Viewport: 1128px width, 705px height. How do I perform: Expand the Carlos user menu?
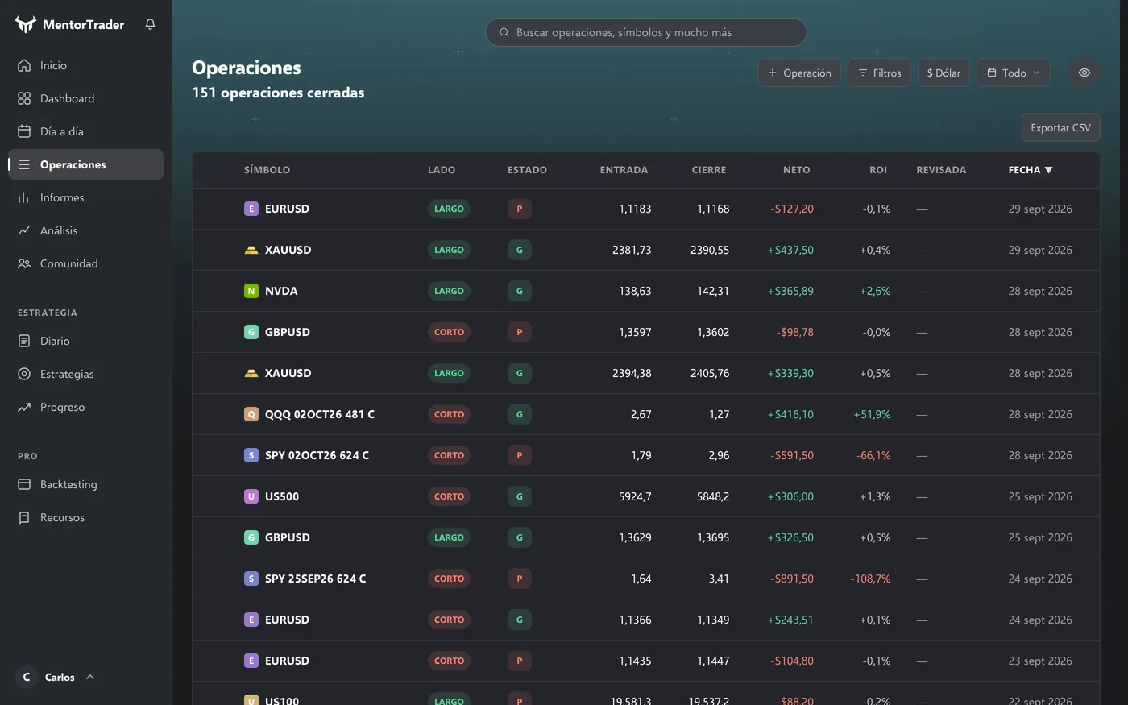[x=55, y=677]
